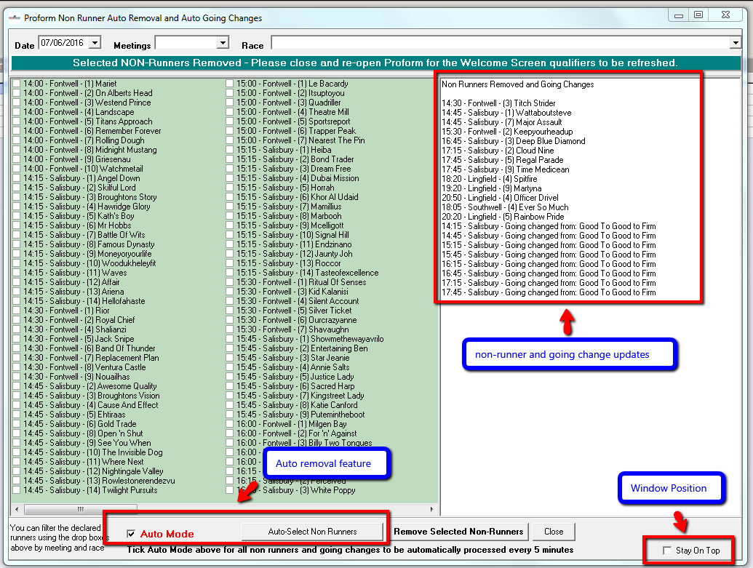Click the Race input field
Screen dimensions: 753x568
(501, 43)
